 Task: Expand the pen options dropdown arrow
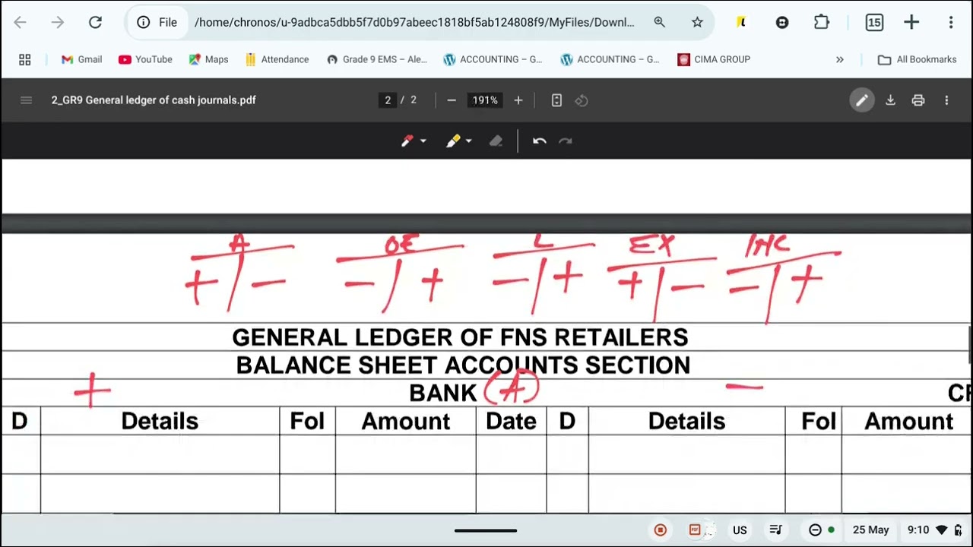(x=423, y=141)
